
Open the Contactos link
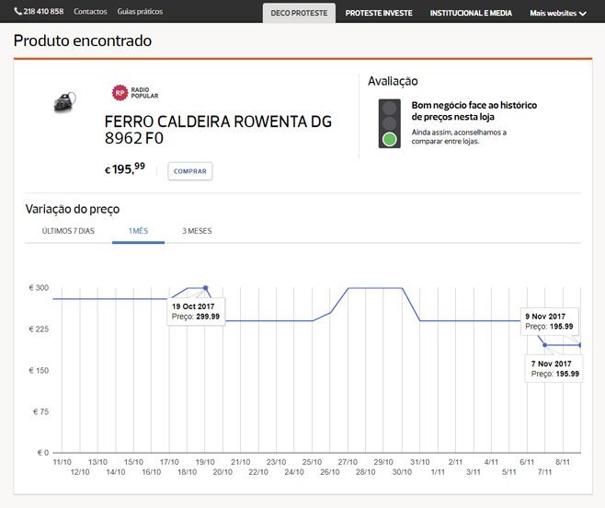pyautogui.click(x=90, y=12)
